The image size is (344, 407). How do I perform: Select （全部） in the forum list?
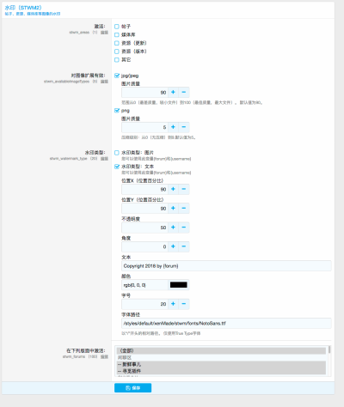click(x=221, y=350)
